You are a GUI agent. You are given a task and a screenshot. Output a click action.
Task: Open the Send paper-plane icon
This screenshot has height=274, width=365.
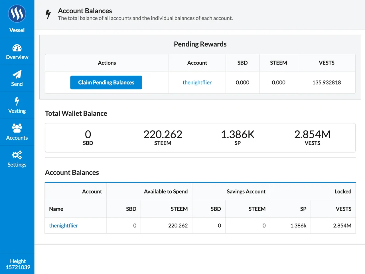pos(17,74)
